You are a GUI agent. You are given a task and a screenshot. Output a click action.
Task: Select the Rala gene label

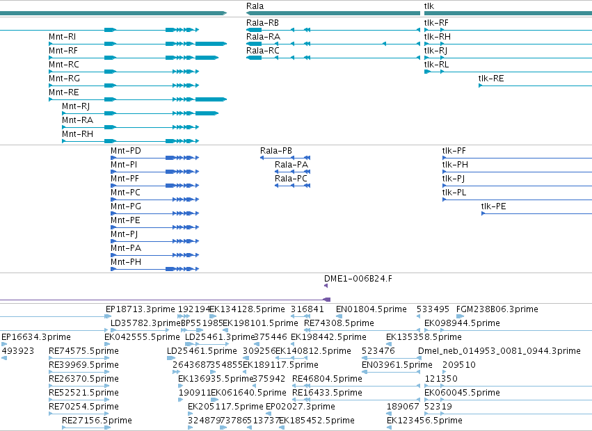pos(255,6)
